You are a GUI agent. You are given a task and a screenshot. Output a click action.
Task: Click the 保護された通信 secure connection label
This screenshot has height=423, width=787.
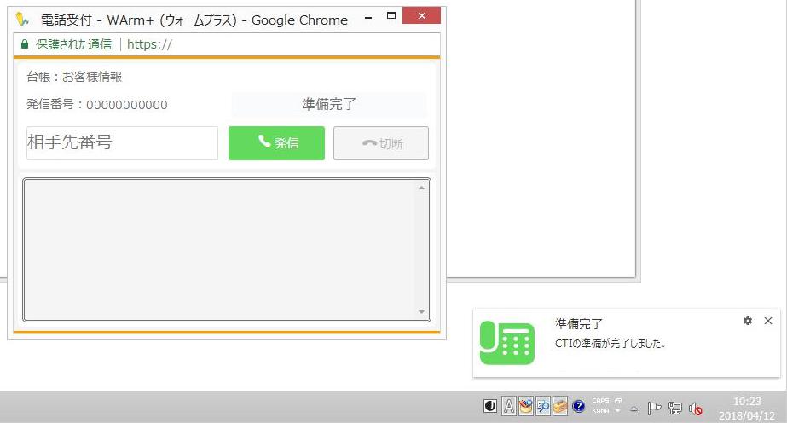point(73,44)
